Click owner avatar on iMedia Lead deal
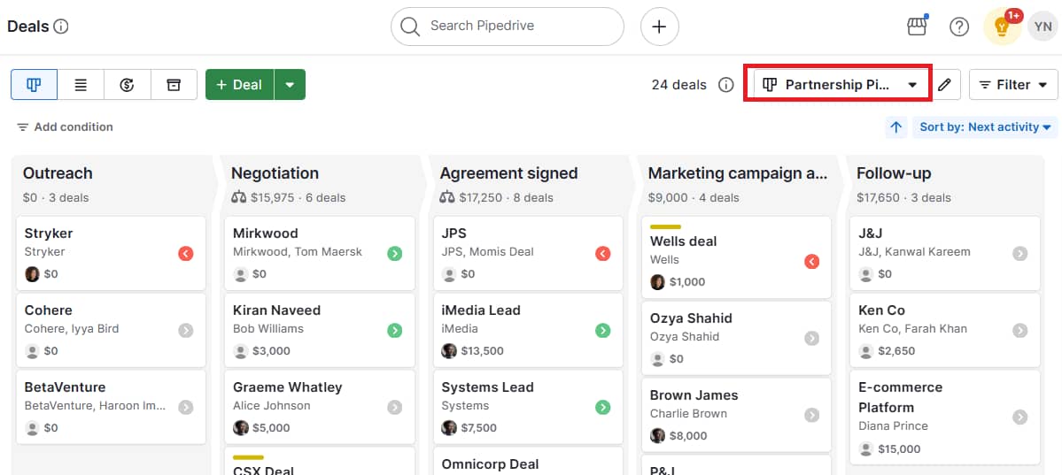Viewport: 1062px width, 475px height. click(x=449, y=351)
